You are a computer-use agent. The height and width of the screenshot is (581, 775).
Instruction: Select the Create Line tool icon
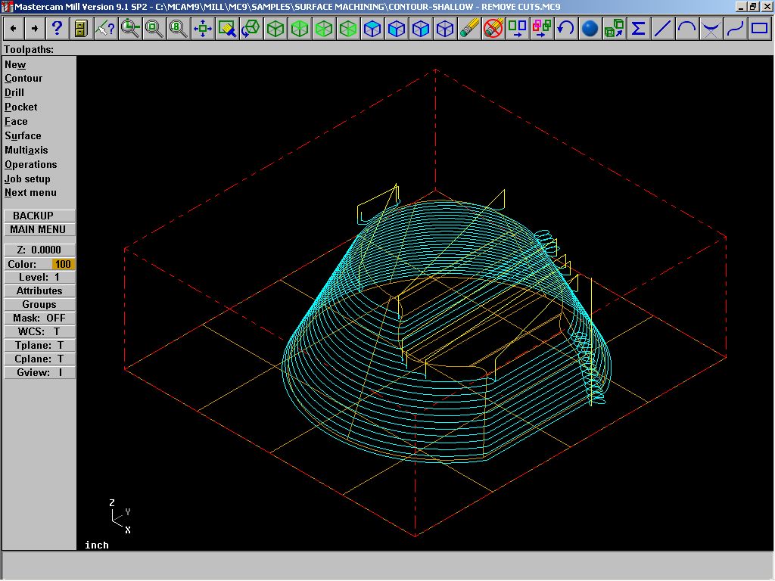[662, 29]
